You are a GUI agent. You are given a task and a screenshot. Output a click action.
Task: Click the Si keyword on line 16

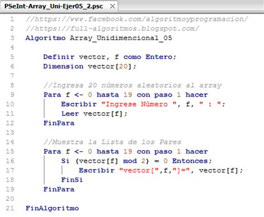tap(65, 161)
